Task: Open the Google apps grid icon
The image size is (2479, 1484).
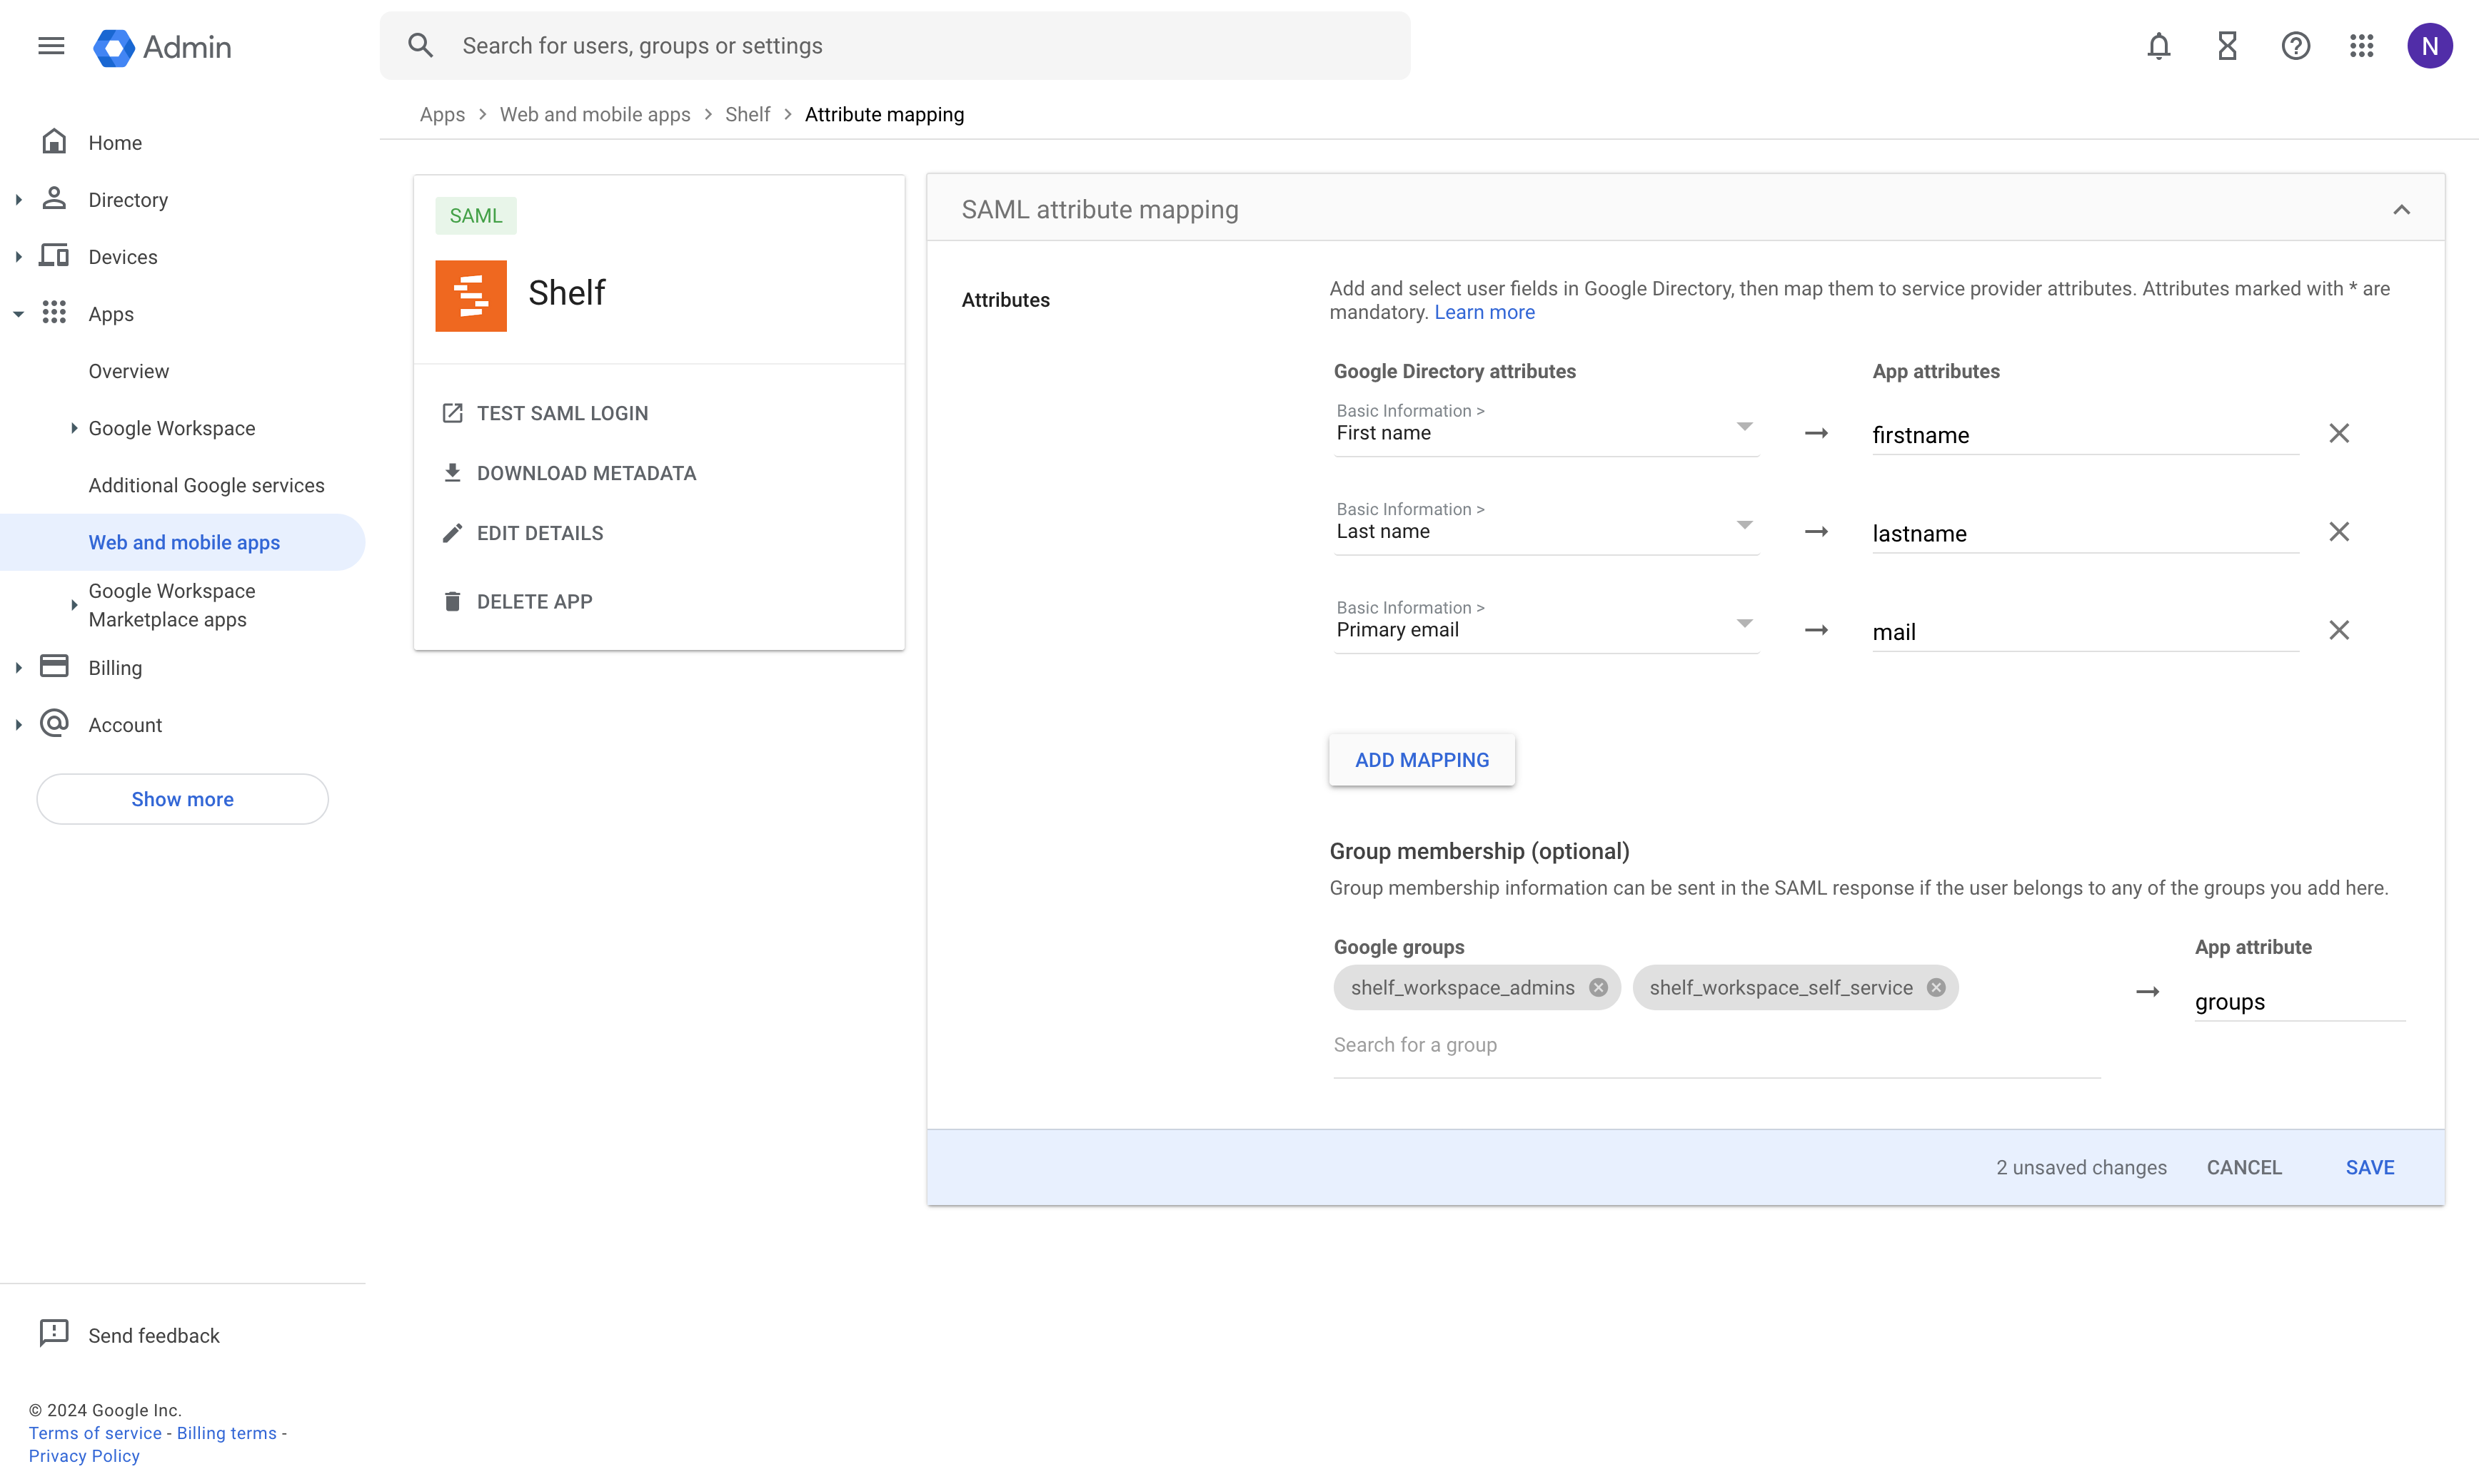Action: [x=2361, y=46]
